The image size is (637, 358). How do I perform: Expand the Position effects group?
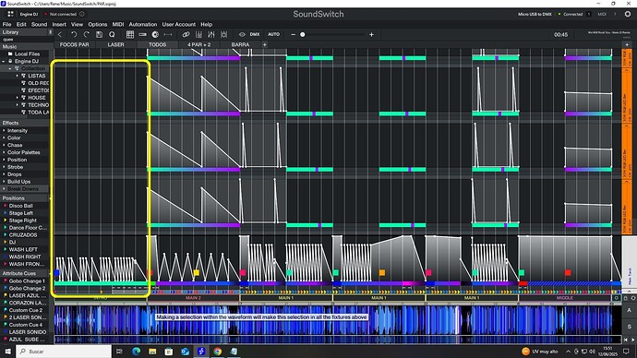click(4, 160)
